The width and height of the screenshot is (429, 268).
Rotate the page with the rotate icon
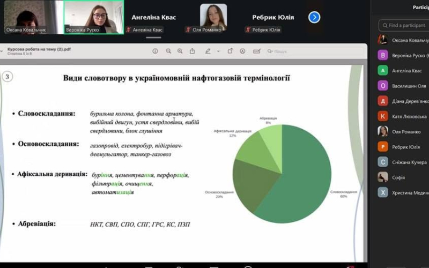click(x=230, y=51)
